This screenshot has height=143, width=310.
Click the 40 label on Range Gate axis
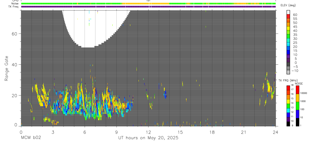pyautogui.click(x=14, y=65)
